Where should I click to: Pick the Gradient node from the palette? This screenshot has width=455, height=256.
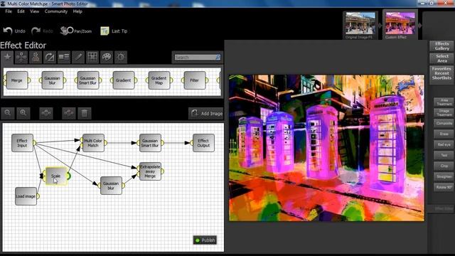123,80
